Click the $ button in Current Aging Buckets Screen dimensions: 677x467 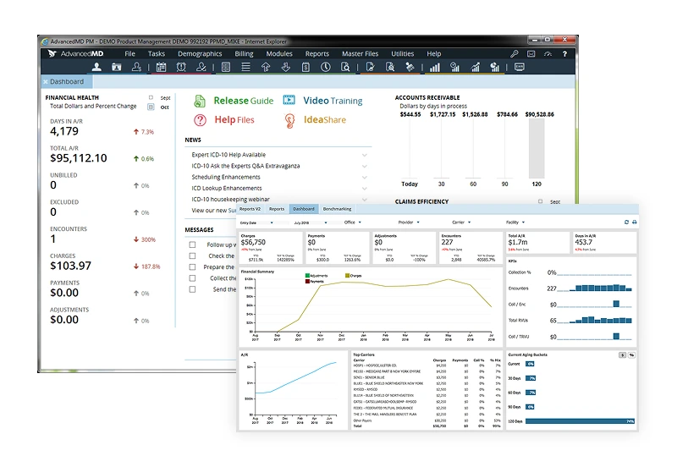622,355
